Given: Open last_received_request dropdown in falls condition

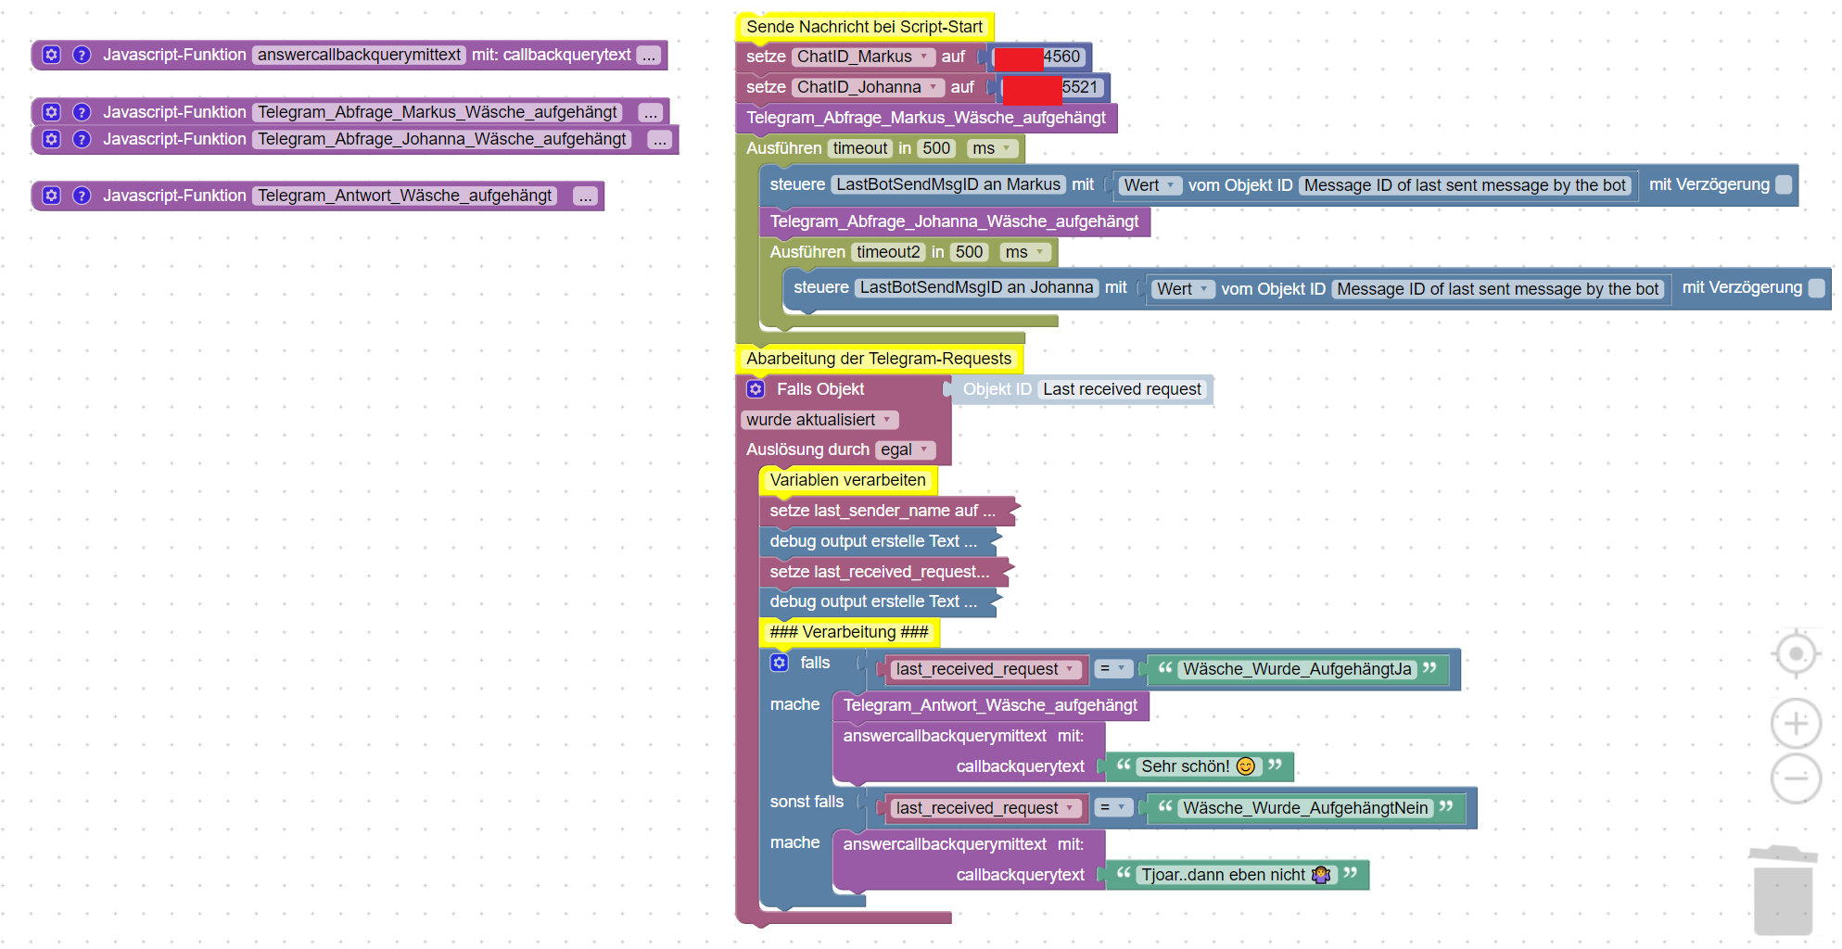Looking at the screenshot, I should 985,669.
